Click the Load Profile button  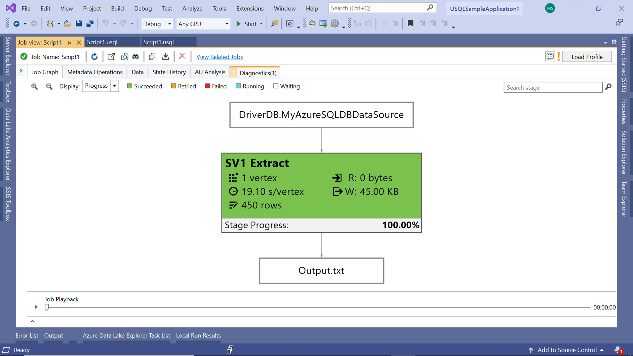(587, 57)
